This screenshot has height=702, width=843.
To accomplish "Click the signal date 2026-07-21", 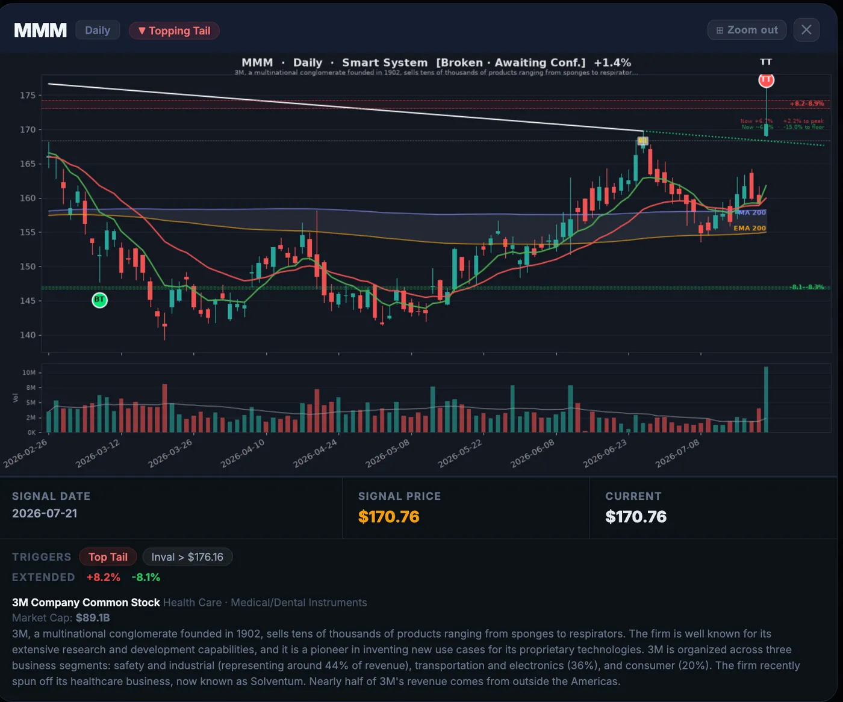I will tap(45, 513).
